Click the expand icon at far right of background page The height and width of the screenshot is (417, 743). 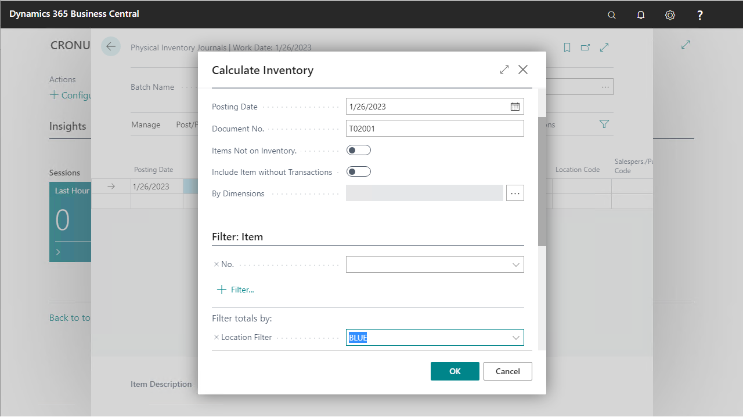tap(686, 44)
